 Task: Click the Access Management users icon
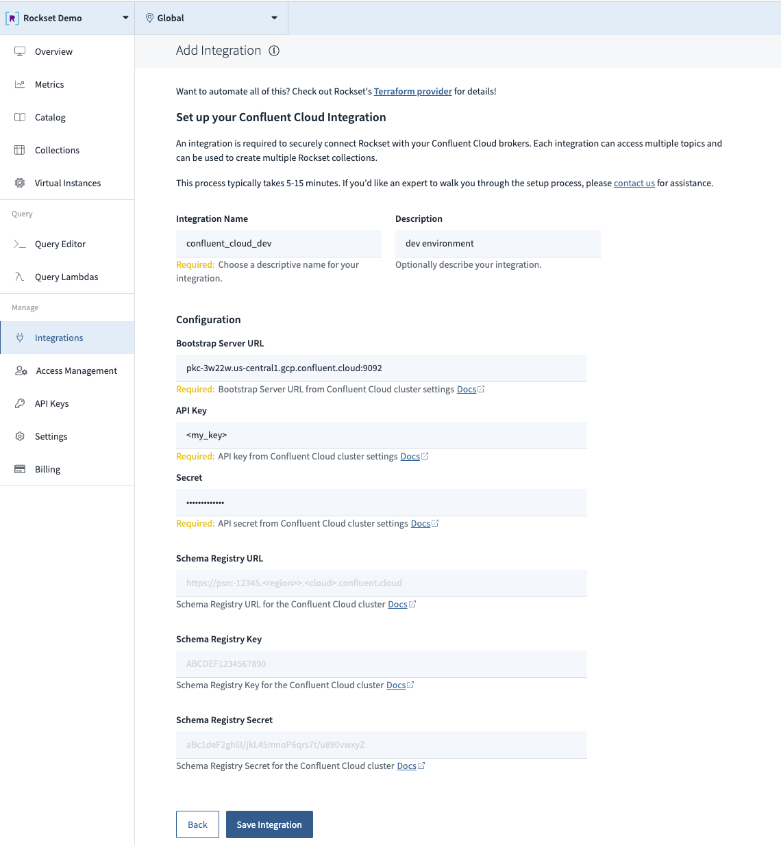(x=21, y=370)
